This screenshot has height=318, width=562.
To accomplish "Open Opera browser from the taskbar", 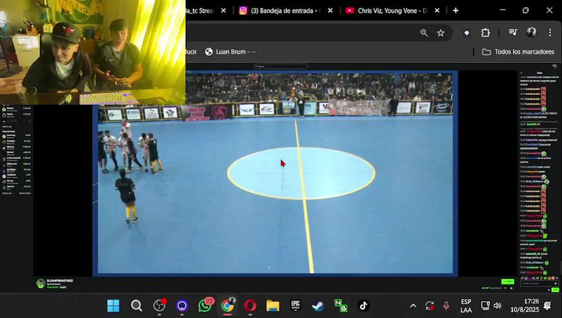I will coord(250,306).
